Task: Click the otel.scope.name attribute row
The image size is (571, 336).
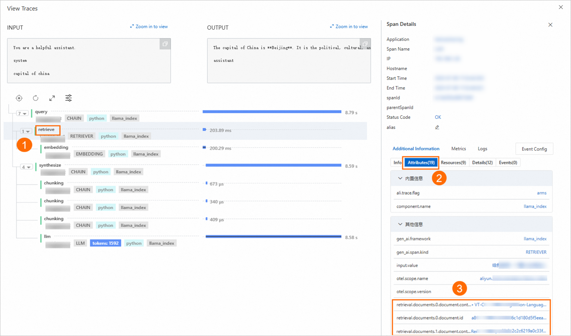Action: click(471, 278)
